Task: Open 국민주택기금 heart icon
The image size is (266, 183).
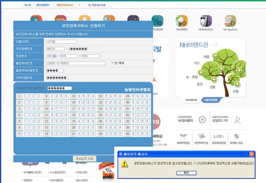Action: coord(201,136)
